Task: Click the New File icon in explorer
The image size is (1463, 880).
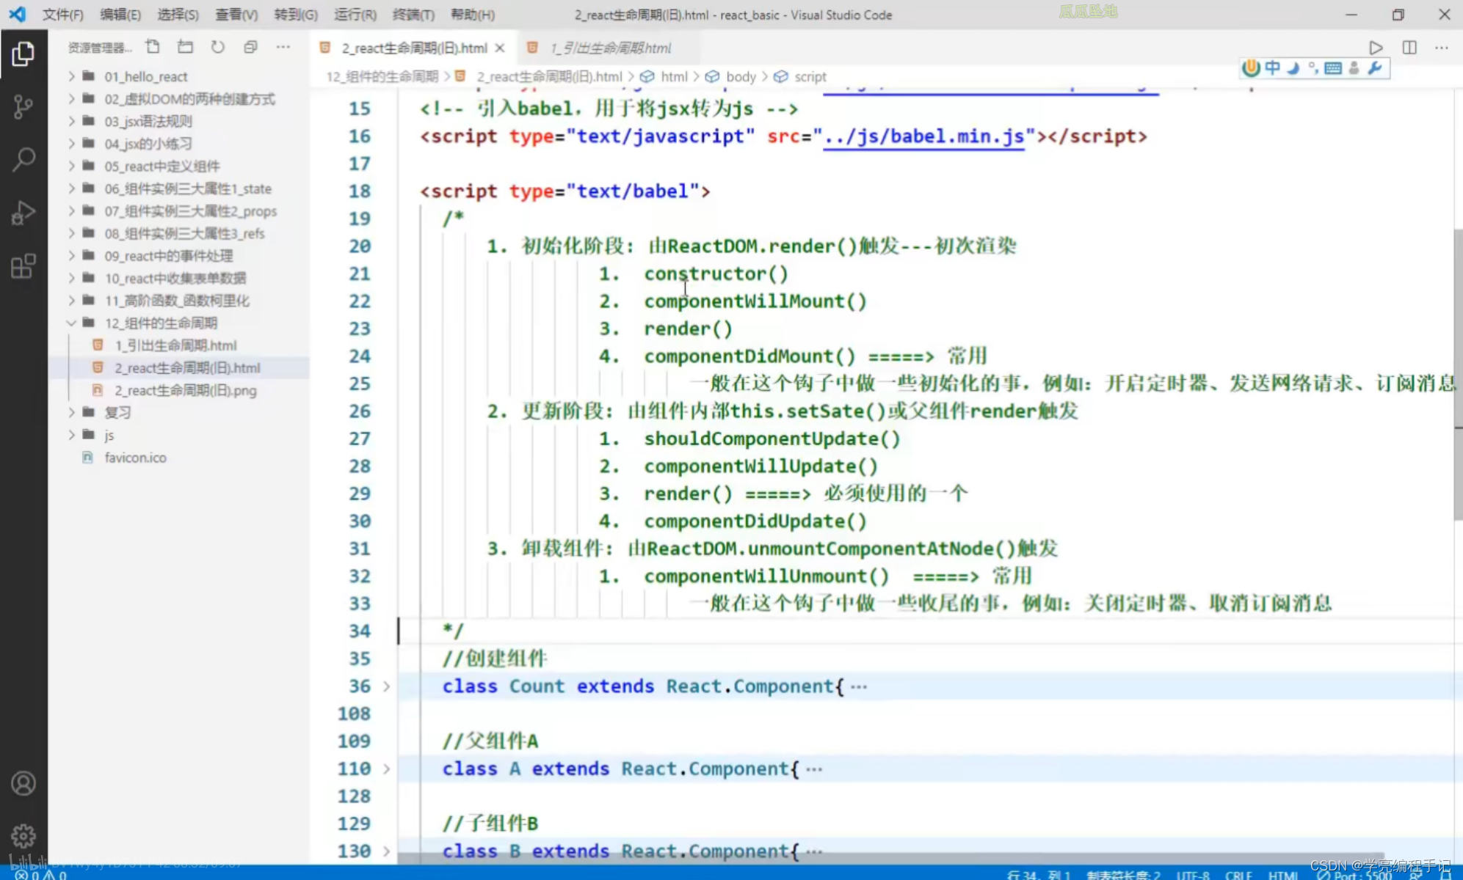Action: pyautogui.click(x=153, y=48)
